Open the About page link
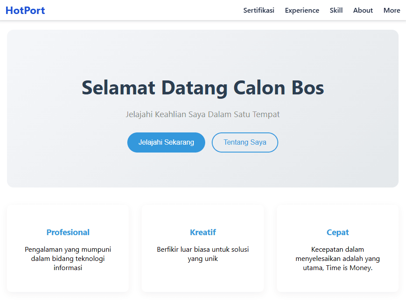406x302 pixels. (363, 10)
